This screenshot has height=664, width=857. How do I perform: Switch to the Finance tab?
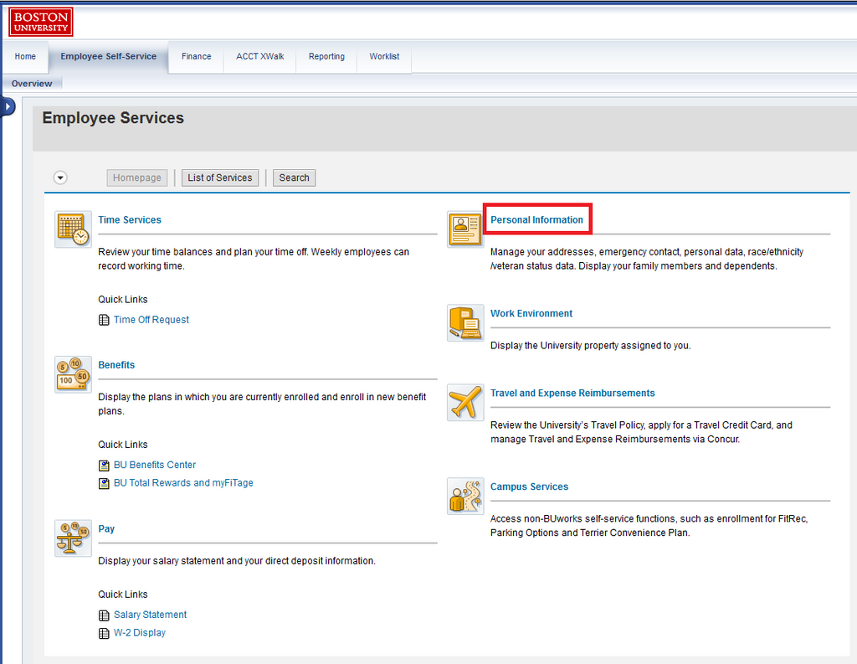point(196,56)
